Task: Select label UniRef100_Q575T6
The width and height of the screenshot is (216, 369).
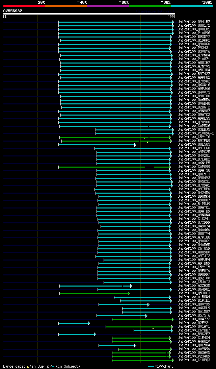Action: tap(194, 316)
